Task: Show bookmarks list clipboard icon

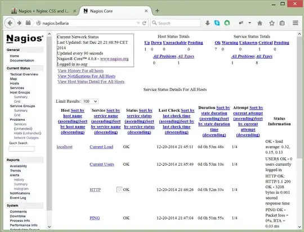Action: [x=282, y=23]
